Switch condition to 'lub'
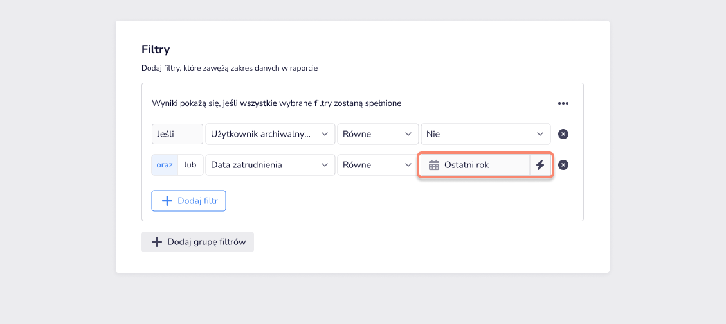The height and width of the screenshot is (324, 726). coord(190,165)
